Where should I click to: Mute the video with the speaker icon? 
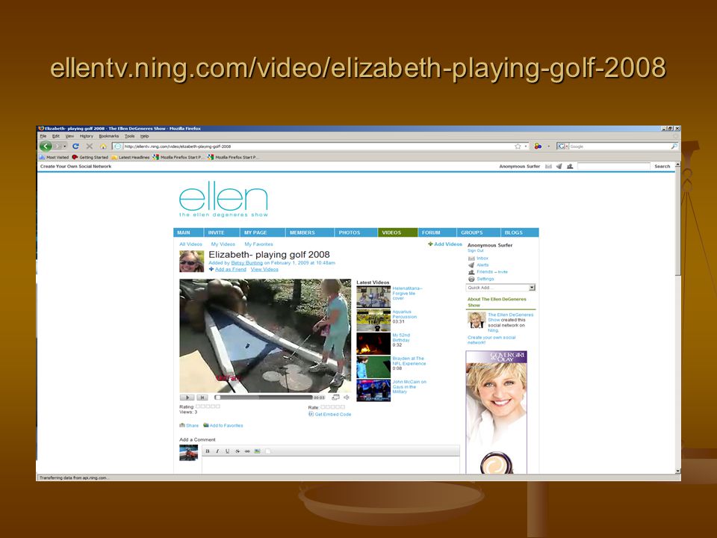coord(346,398)
